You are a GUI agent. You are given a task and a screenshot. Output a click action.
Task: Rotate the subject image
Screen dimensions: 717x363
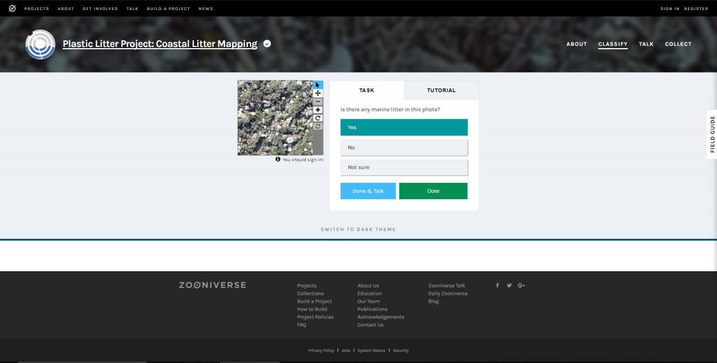tap(318, 118)
